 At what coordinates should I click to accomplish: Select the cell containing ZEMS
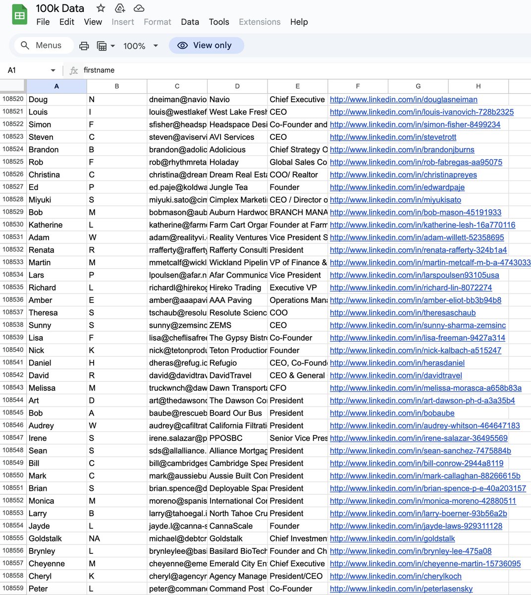[237, 325]
